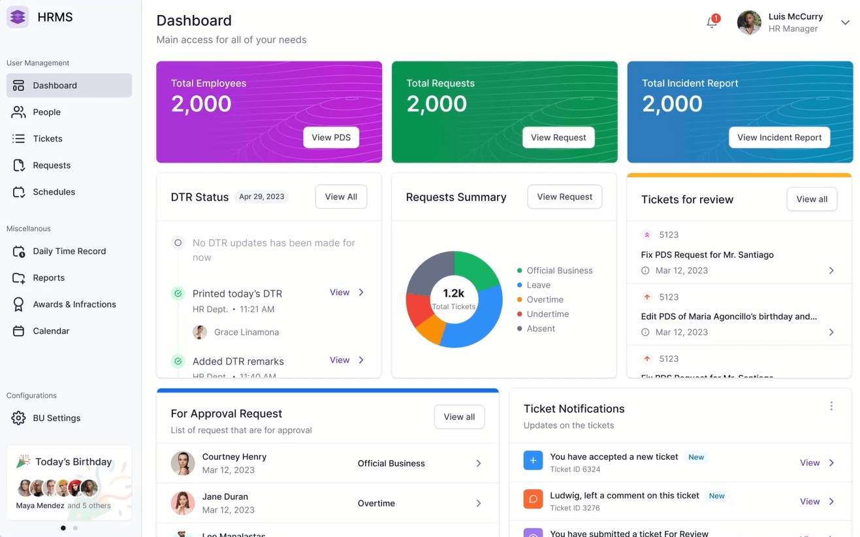The image size is (860, 537).
Task: Click the blue plus icon on accepted ticket
Action: tap(533, 461)
